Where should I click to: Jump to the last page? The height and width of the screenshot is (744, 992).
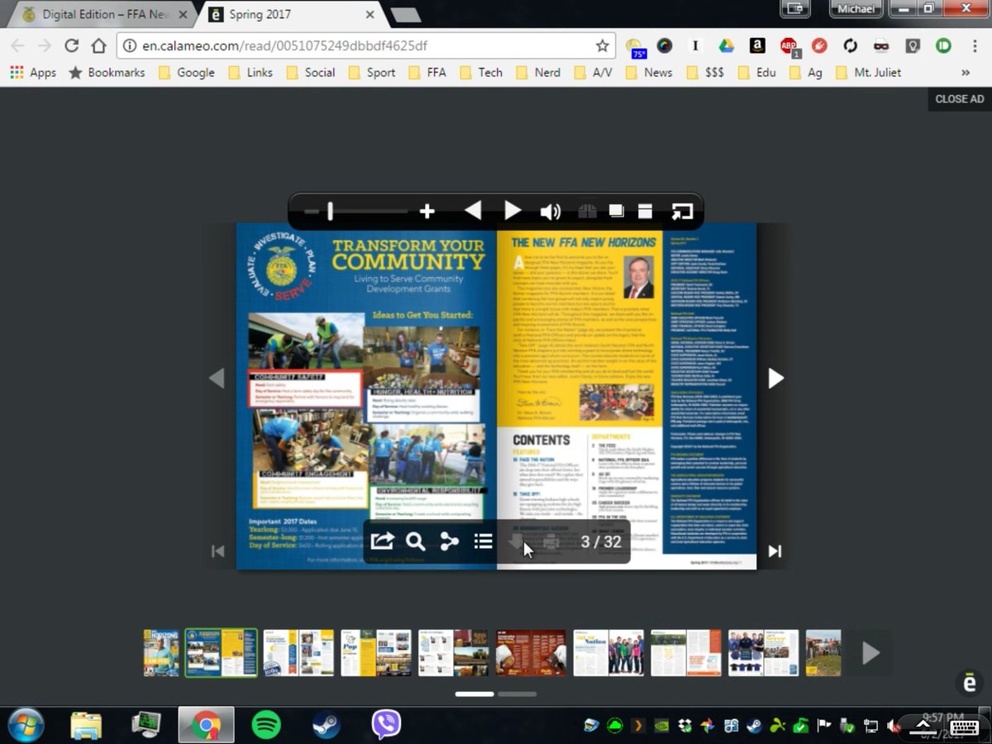(775, 551)
